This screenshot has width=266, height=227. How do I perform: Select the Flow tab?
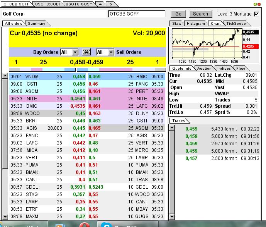241,69
